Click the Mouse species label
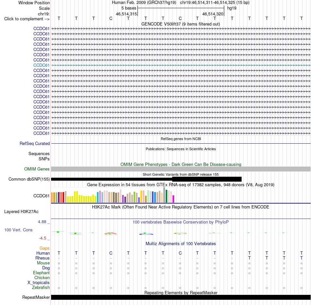Screen dimensions: 311x305 click(x=43, y=263)
